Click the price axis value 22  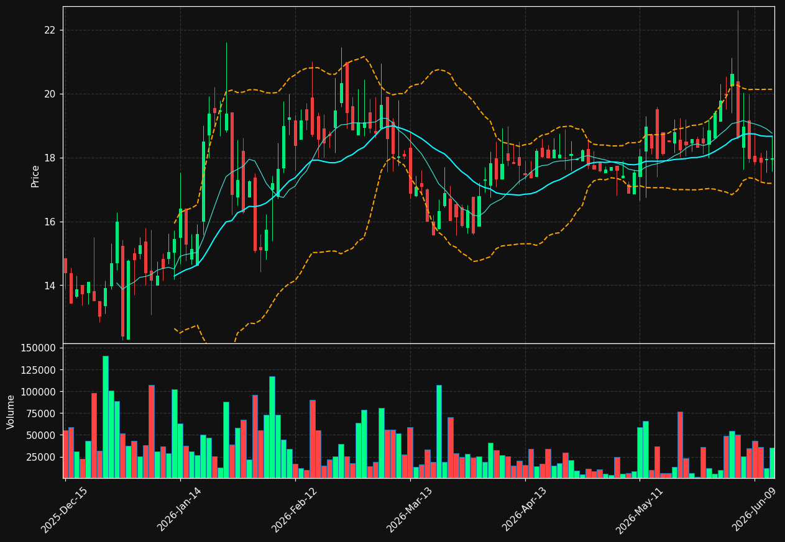[x=50, y=30]
